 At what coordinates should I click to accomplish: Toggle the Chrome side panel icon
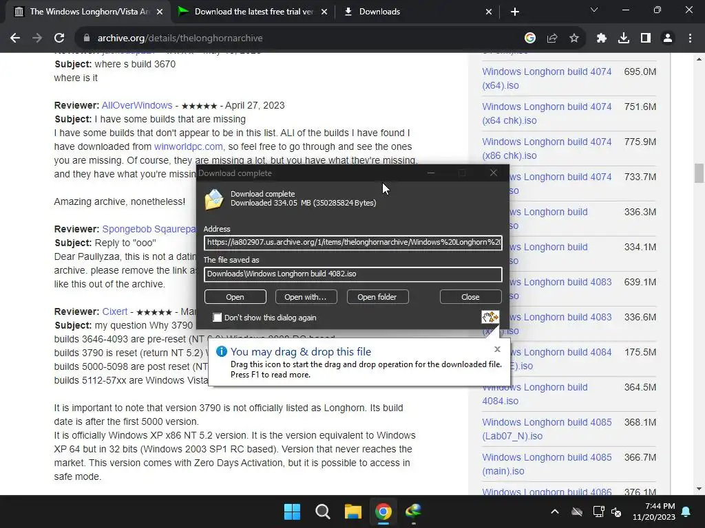click(646, 38)
